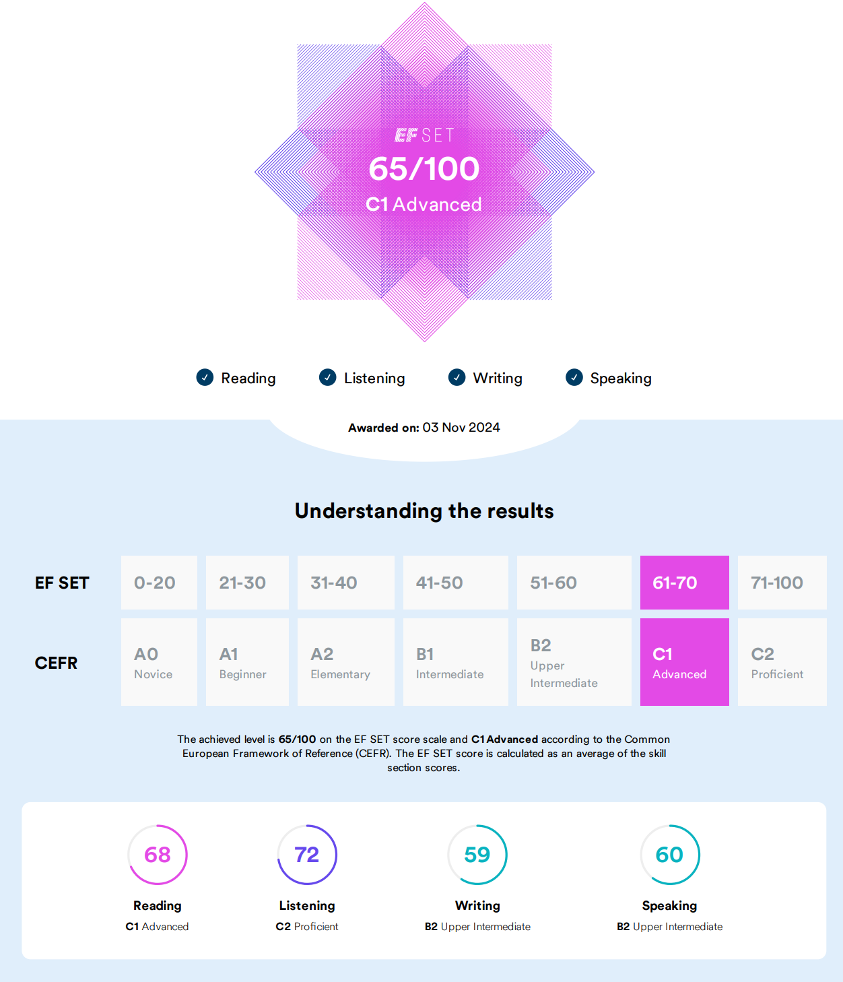Click the Listening checkmark icon

pos(328,377)
